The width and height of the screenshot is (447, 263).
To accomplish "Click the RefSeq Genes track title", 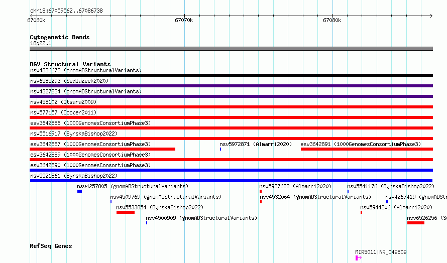I will 51,246.
